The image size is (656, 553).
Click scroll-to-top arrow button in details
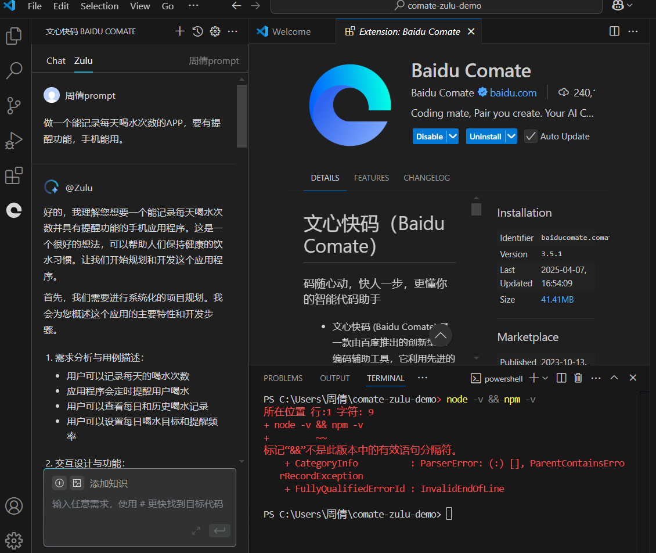441,335
